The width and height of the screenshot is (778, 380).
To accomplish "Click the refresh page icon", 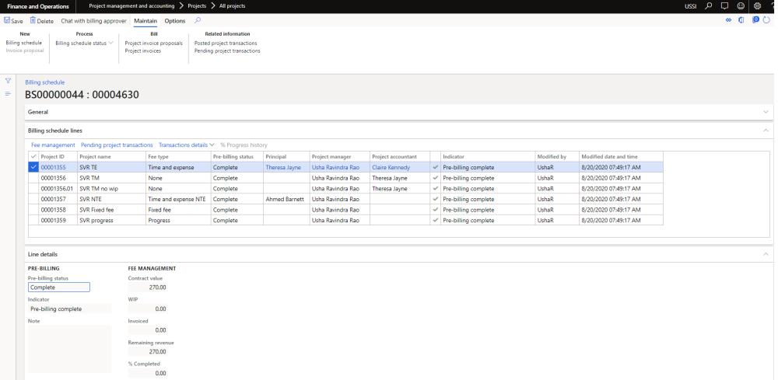I will coord(765,20).
